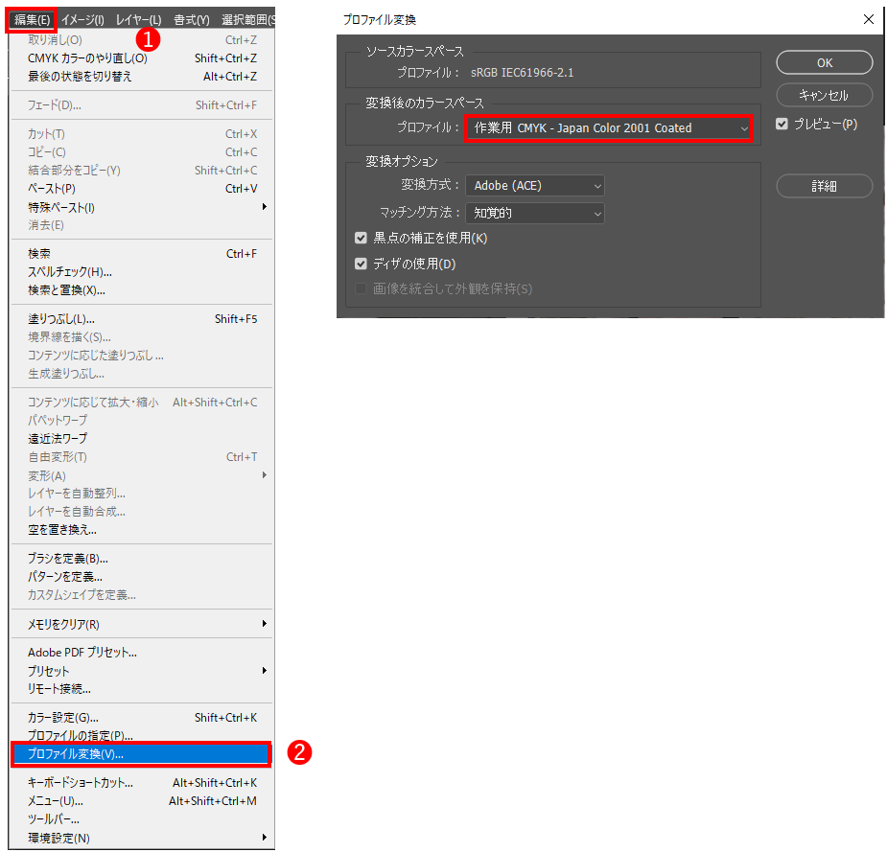Screen dimensions: 887x852
Task: Open the レイヤー(L) menu
Action: point(138,19)
